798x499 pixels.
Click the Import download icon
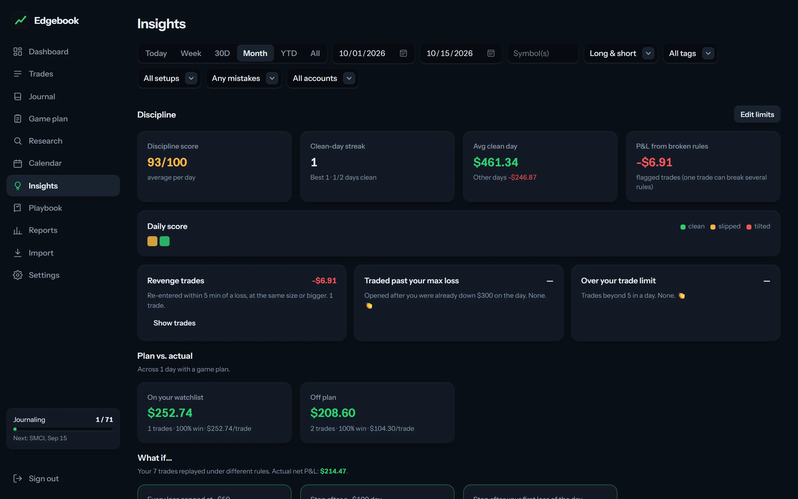(17, 253)
